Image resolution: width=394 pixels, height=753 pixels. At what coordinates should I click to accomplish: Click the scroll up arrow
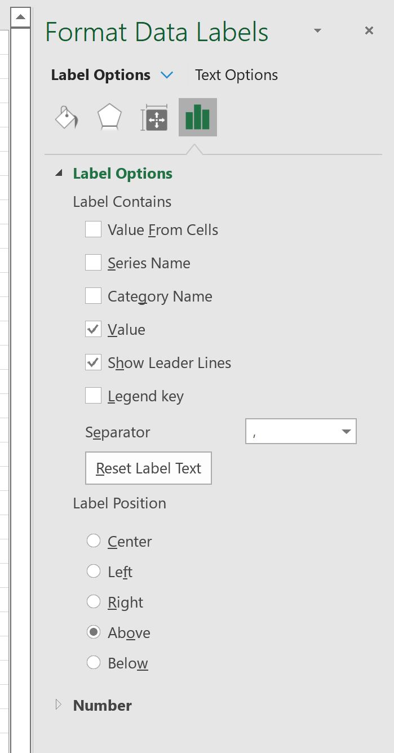point(20,17)
